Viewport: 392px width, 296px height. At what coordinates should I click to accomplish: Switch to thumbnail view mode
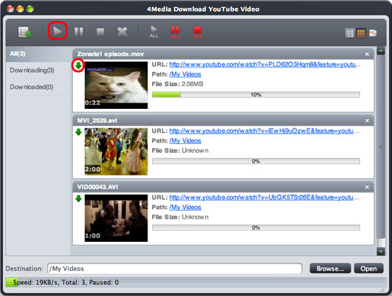coord(361,33)
